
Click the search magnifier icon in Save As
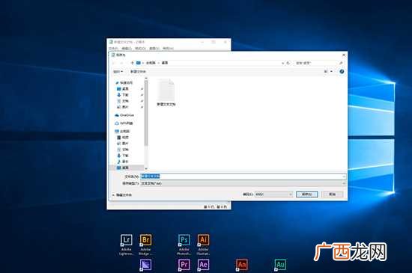click(x=341, y=63)
